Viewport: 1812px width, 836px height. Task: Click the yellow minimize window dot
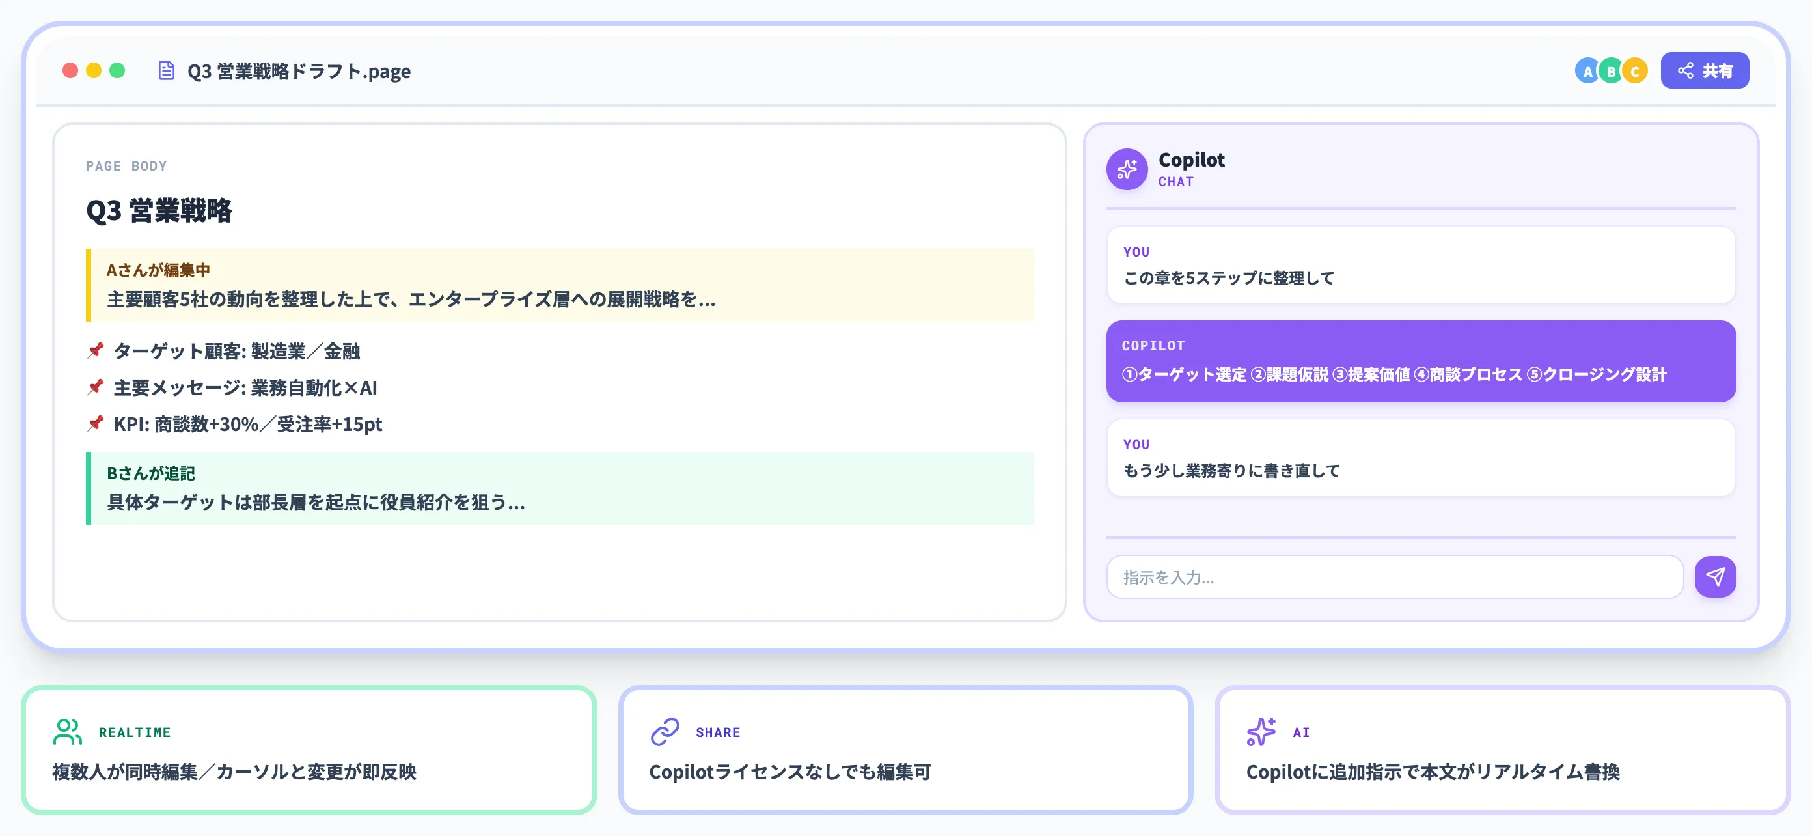(94, 70)
